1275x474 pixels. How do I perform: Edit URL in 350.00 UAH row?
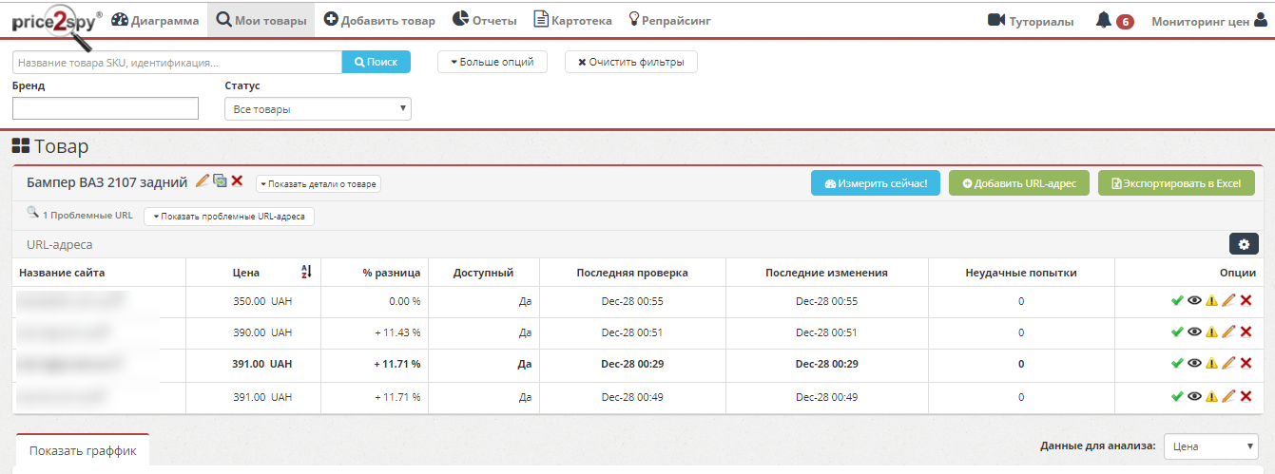click(x=1228, y=301)
